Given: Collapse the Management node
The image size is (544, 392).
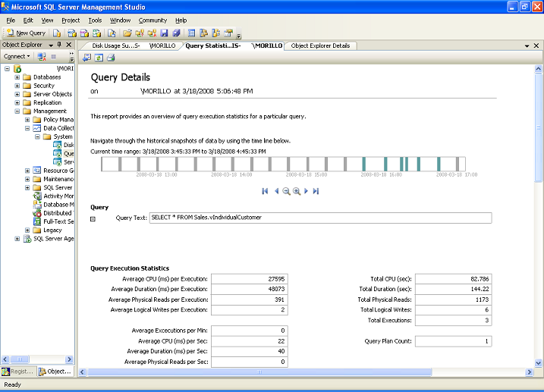Looking at the screenshot, I should tap(17, 111).
